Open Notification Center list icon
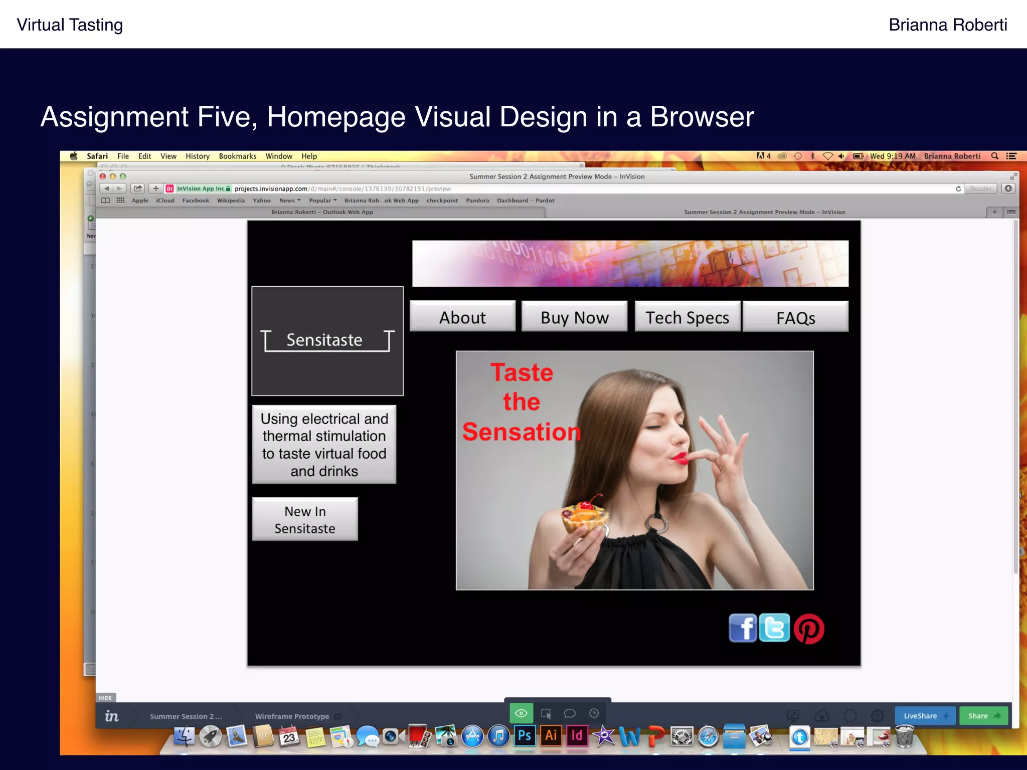The image size is (1027, 770). pos(1011,156)
